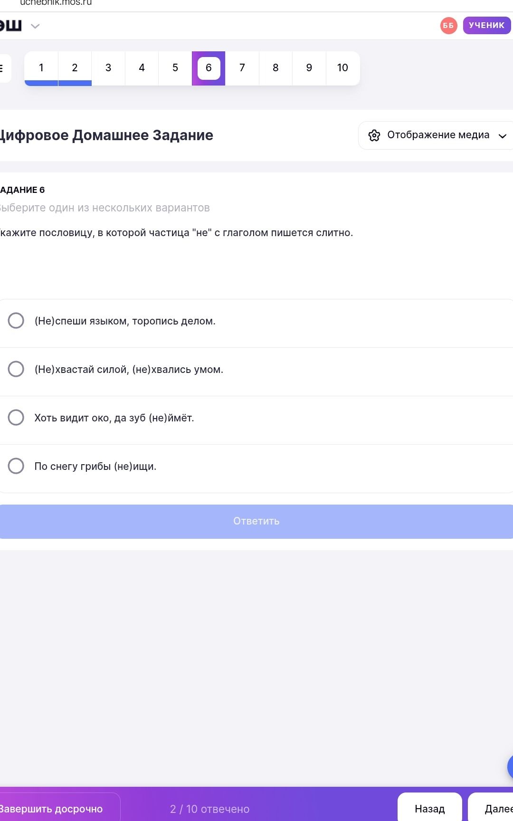Open the ББ user avatar
The width and height of the screenshot is (513, 821).
[x=448, y=26]
